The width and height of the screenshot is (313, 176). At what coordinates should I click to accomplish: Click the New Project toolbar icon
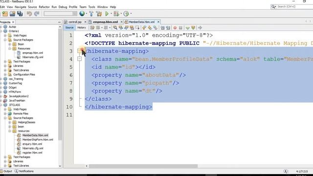pyautogui.click(x=5, y=14)
